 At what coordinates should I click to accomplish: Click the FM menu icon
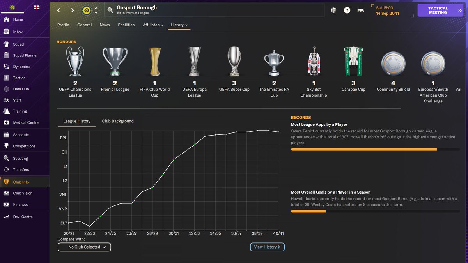click(360, 11)
